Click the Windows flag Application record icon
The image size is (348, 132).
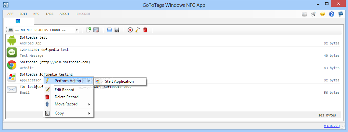point(11,78)
